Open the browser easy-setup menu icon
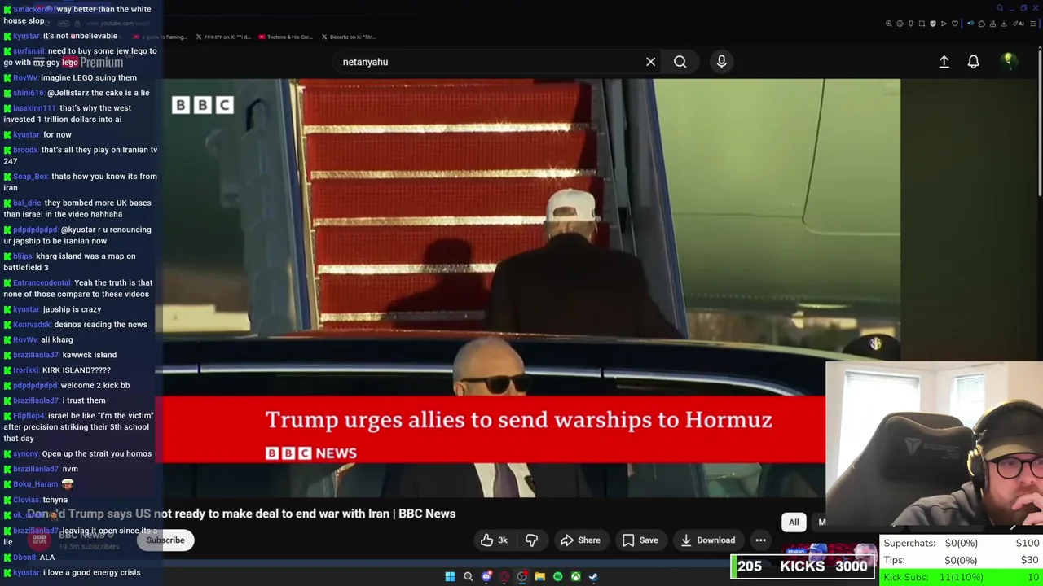The image size is (1043, 586). [1033, 24]
